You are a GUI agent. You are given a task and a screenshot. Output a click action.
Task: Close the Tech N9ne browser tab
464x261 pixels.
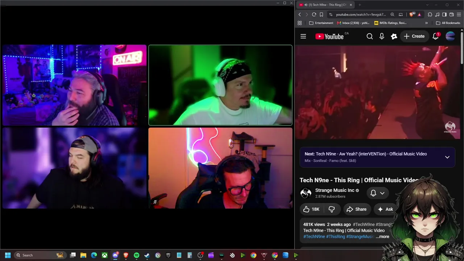tap(351, 5)
